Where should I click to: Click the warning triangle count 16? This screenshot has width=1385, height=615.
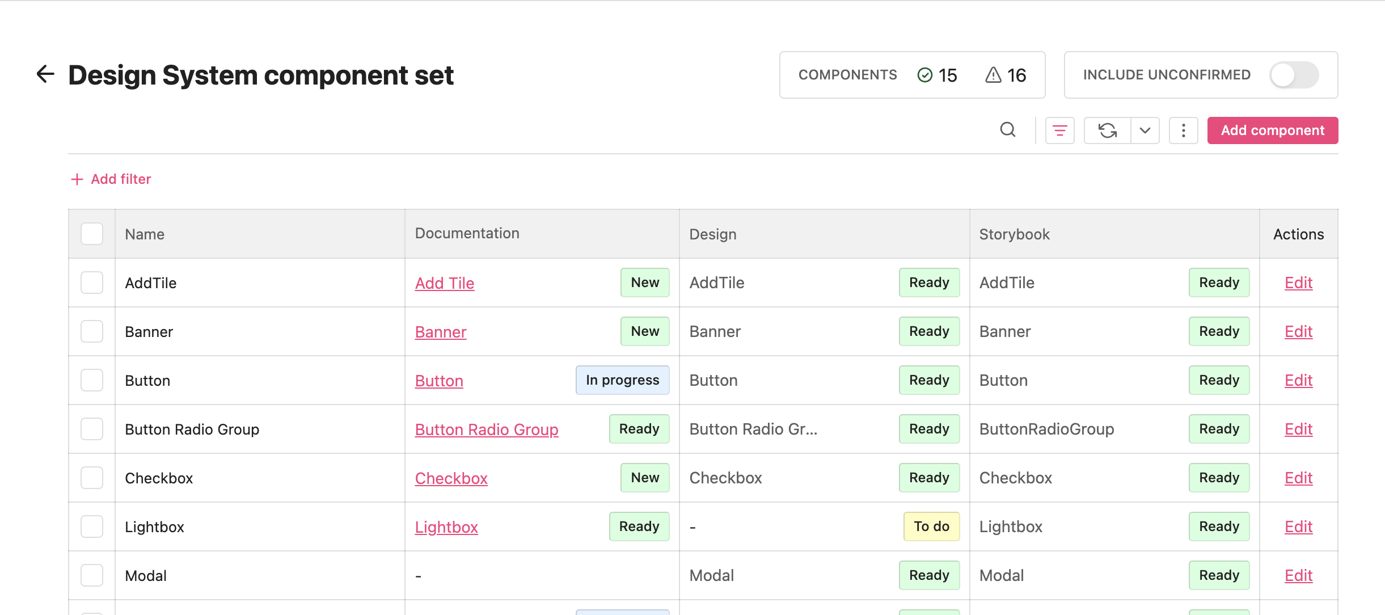pos(1006,75)
